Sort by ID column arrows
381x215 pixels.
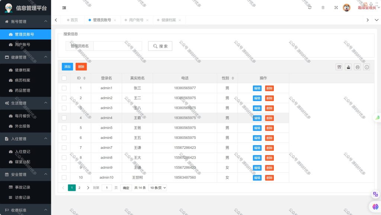click(x=84, y=78)
